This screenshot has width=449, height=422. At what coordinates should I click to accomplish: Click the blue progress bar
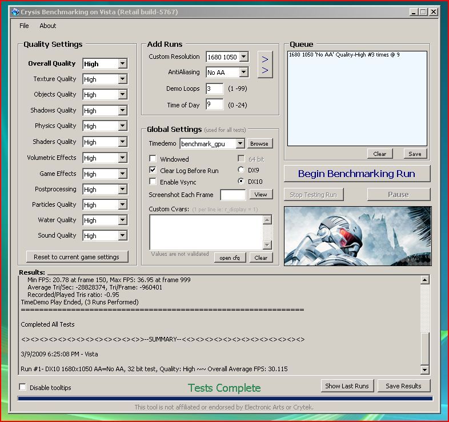pos(225,398)
